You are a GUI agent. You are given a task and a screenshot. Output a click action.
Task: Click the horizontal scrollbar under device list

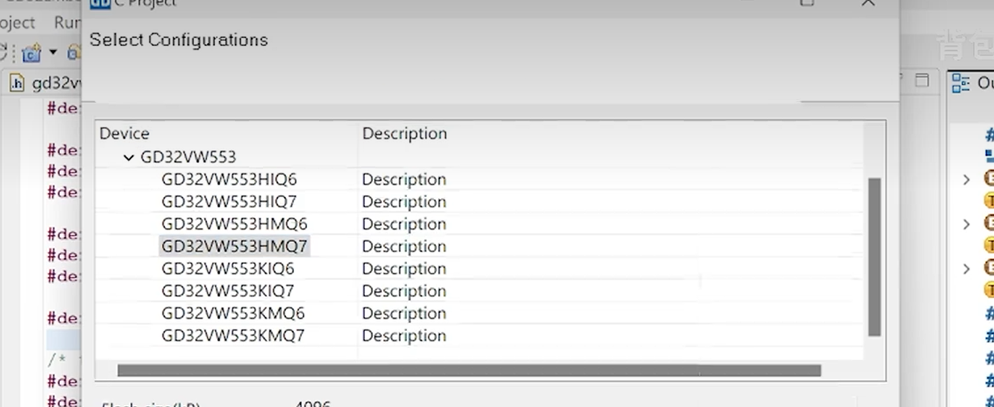[x=468, y=371]
